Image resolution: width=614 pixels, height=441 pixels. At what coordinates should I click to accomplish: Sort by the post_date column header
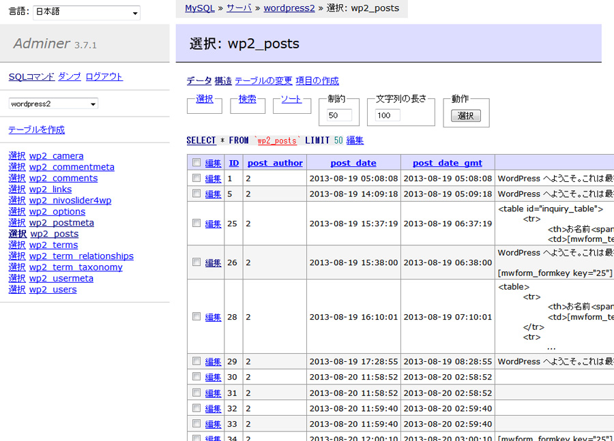click(x=353, y=163)
